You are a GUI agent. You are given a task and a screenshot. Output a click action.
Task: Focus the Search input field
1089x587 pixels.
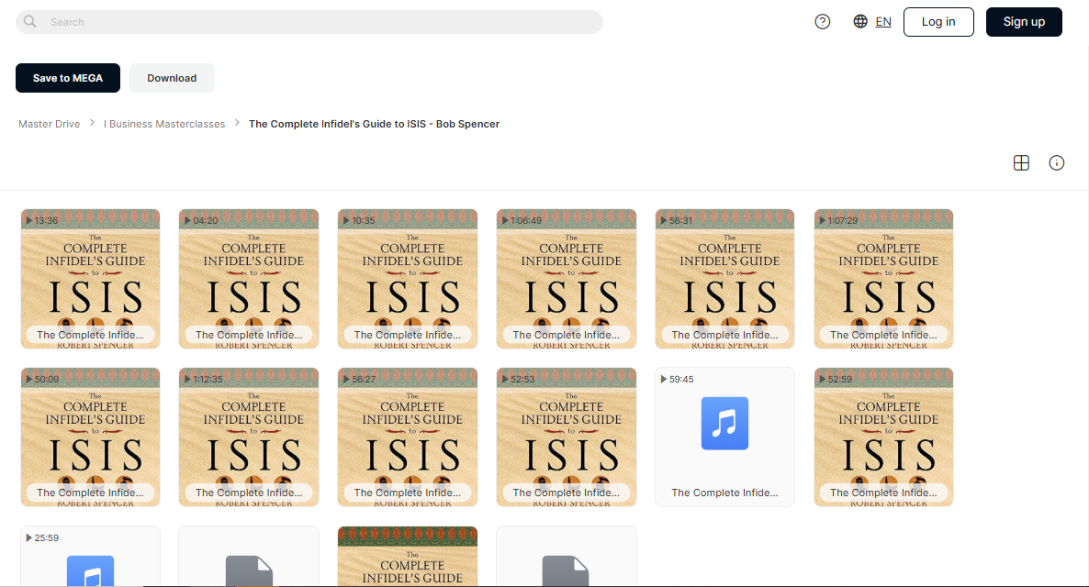coord(309,22)
